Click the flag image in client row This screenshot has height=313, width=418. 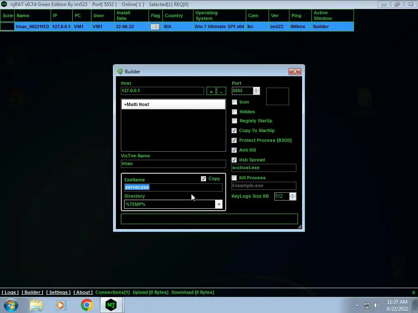click(155, 26)
